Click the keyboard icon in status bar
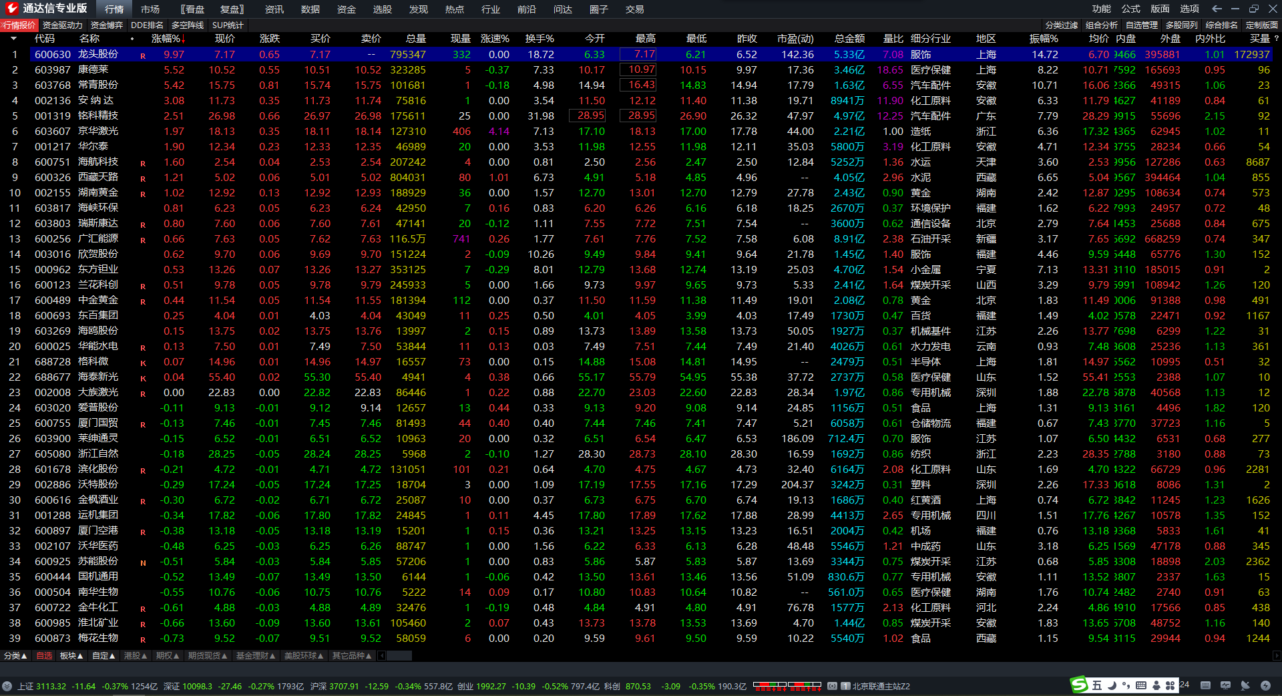The image size is (1282, 696). [1205, 685]
